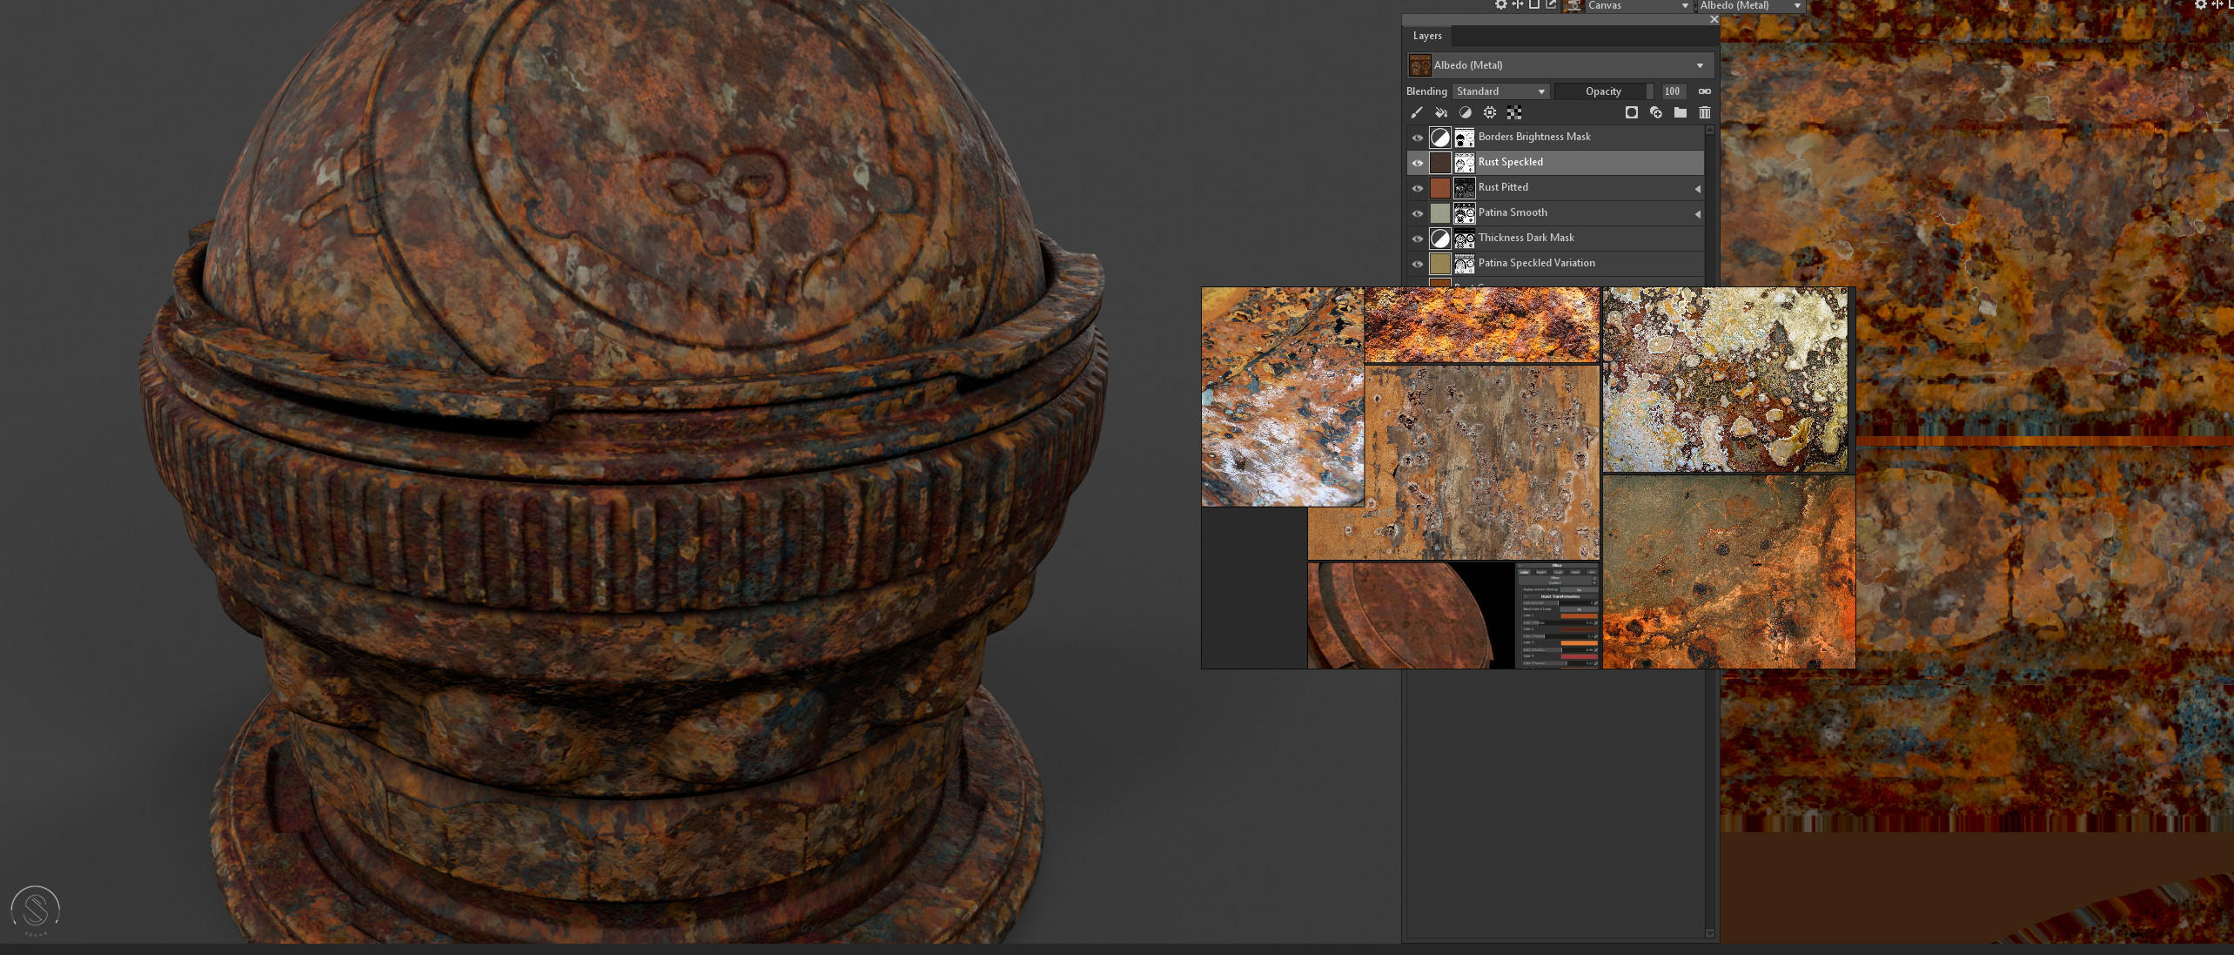Click the single-view square icon in the top bar
This screenshot has width=2234, height=955.
1533,4
